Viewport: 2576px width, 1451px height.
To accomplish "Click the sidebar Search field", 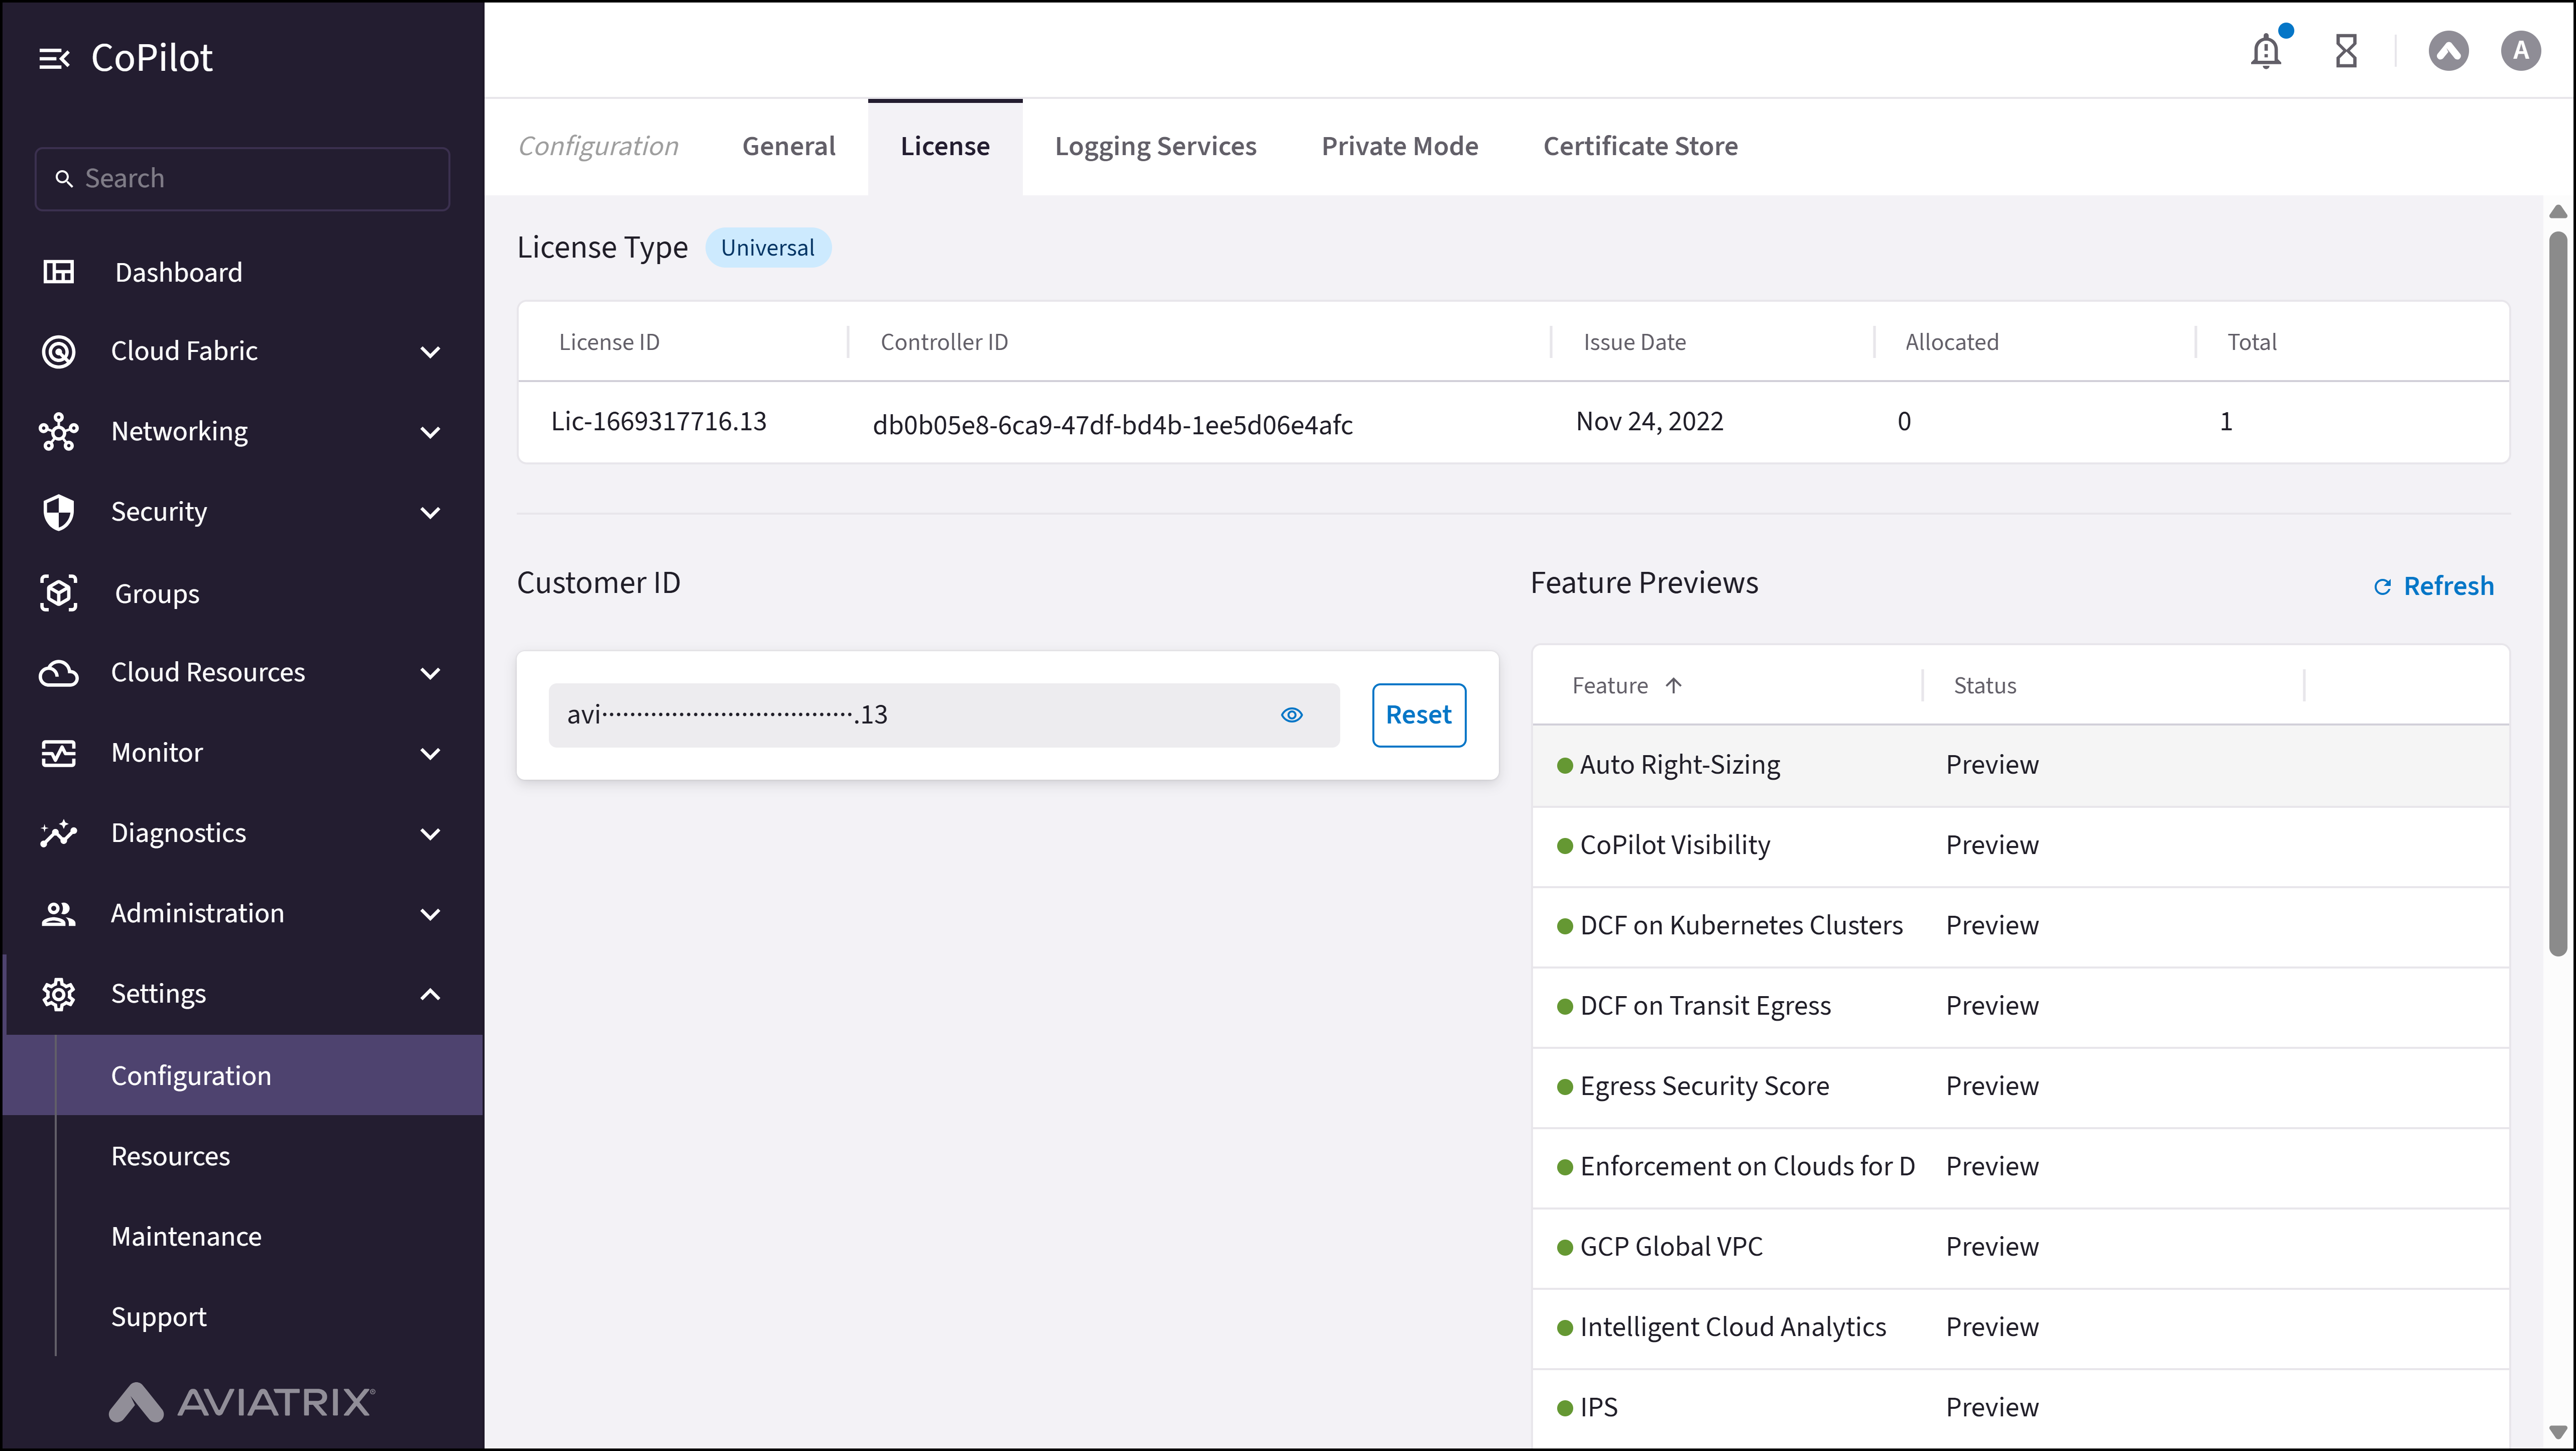I will [x=242, y=179].
